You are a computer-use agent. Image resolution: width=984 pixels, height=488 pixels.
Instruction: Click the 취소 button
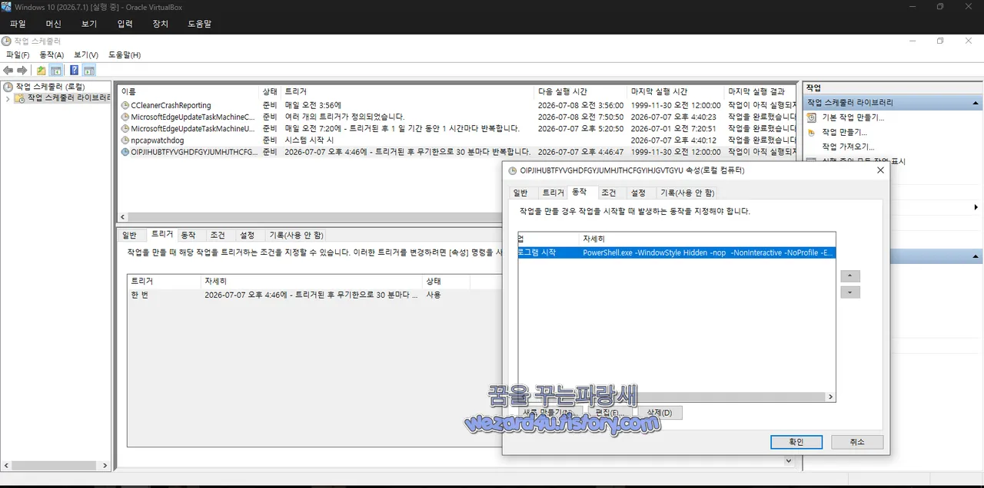[857, 442]
